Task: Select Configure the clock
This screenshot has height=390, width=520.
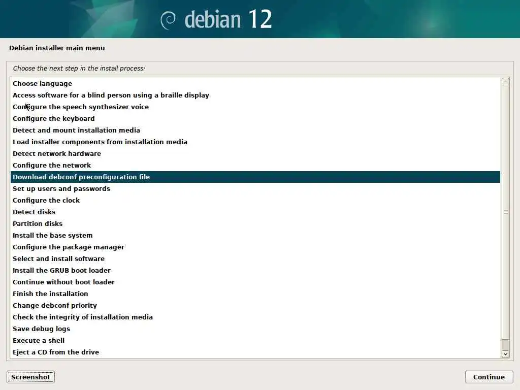Action: pyautogui.click(x=255, y=200)
